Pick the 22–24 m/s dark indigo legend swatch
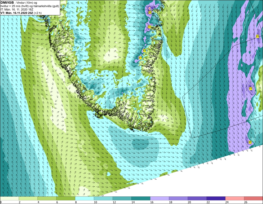The width and height of the screenshot is (263, 204). (216, 198)
